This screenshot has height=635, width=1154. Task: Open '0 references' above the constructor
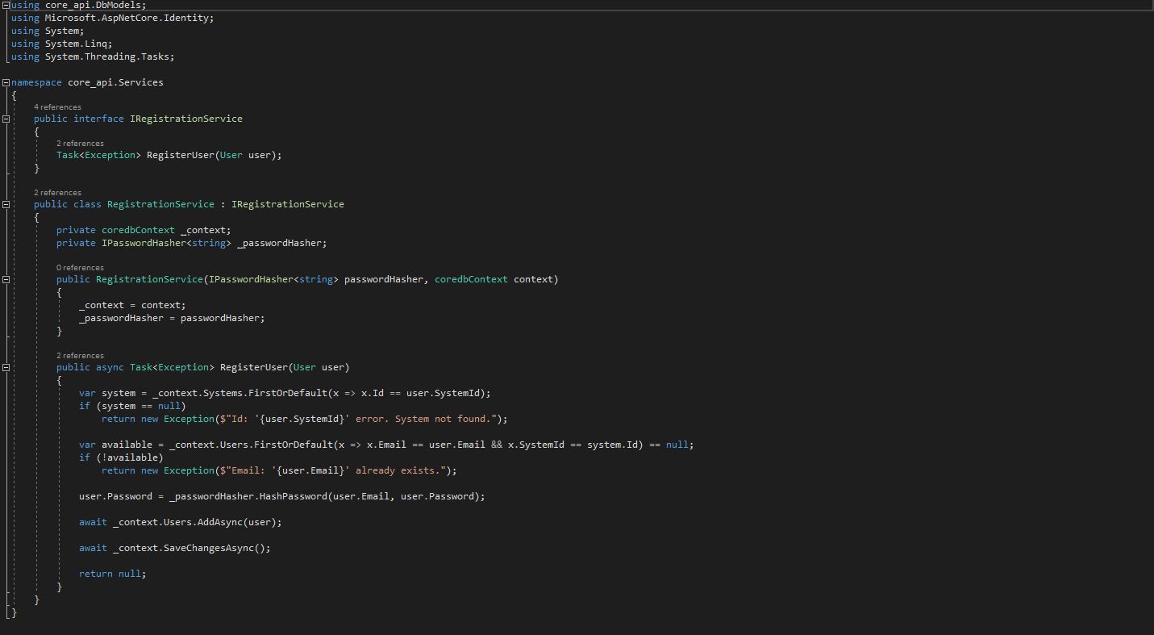coord(80,267)
